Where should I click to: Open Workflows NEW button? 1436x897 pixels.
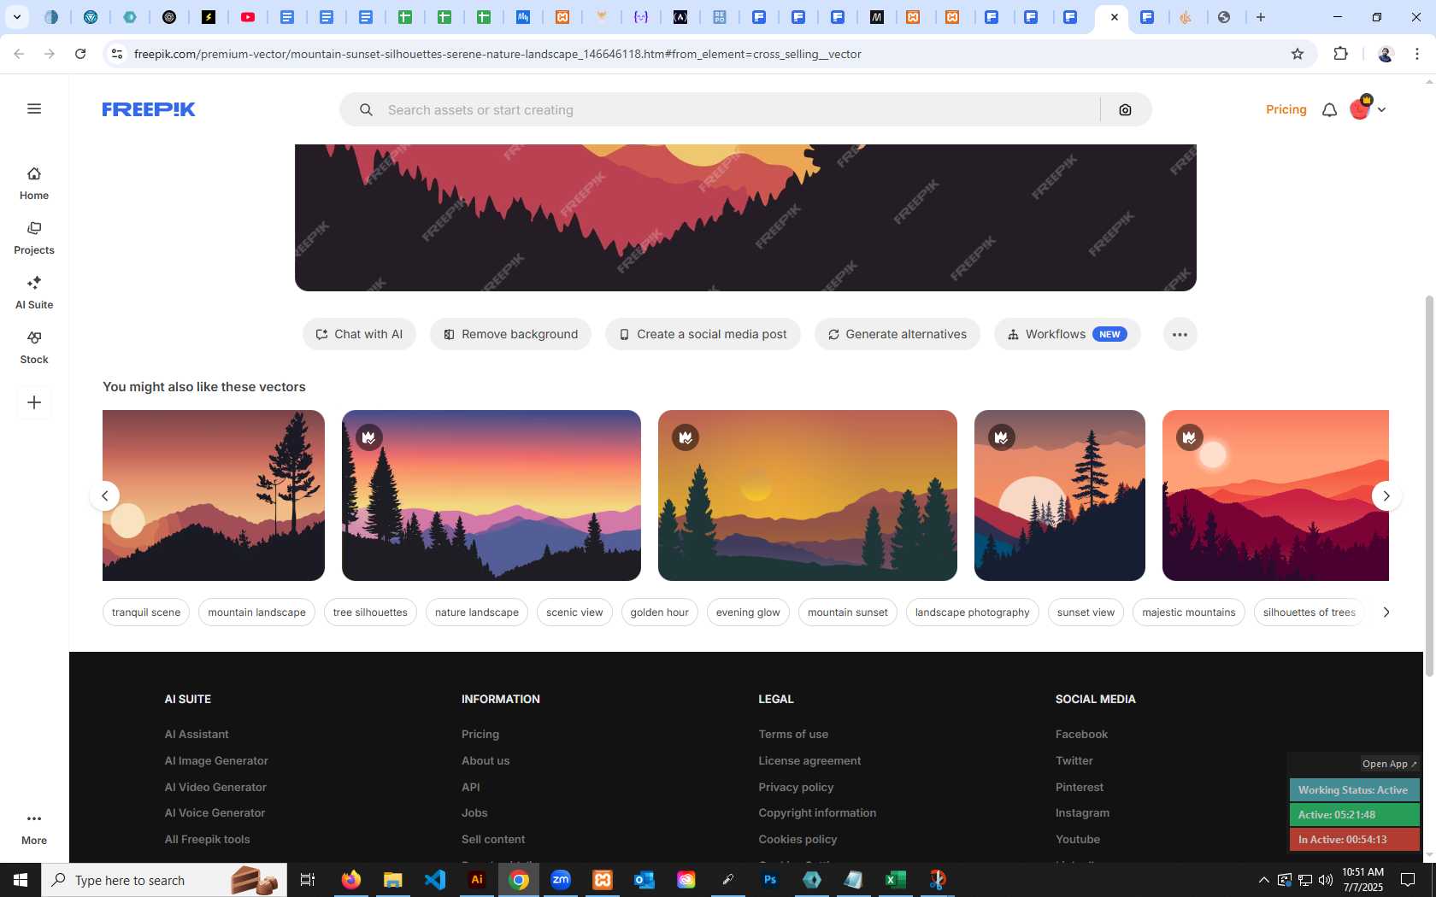point(1067,334)
